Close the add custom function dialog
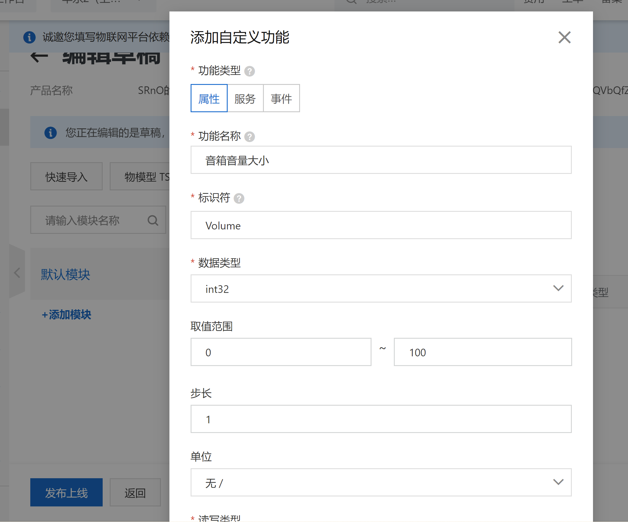The height and width of the screenshot is (522, 628). coord(564,38)
